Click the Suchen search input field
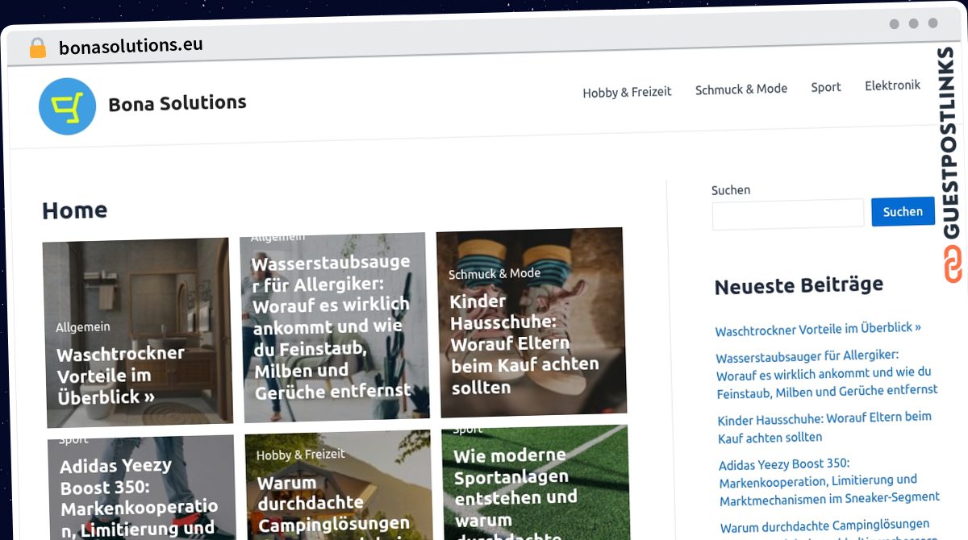This screenshot has width=968, height=540. coord(788,214)
